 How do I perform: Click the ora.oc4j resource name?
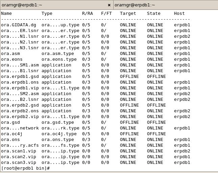(12, 134)
